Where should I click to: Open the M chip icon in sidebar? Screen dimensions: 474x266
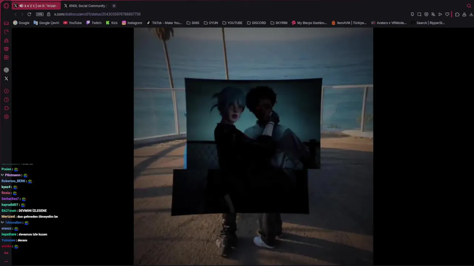click(6, 57)
